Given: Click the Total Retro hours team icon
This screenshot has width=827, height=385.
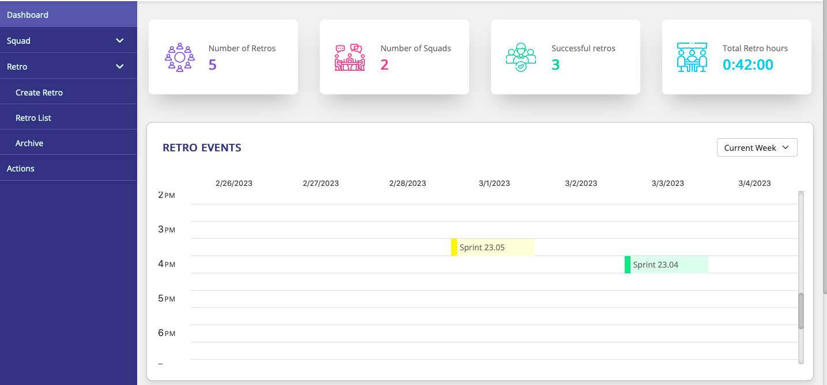Looking at the screenshot, I should pyautogui.click(x=692, y=56).
